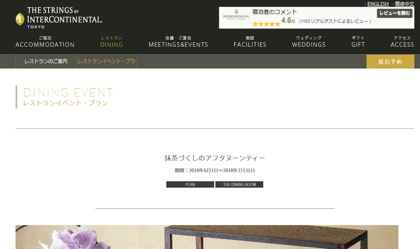Open the ACCESS menu

tap(402, 42)
